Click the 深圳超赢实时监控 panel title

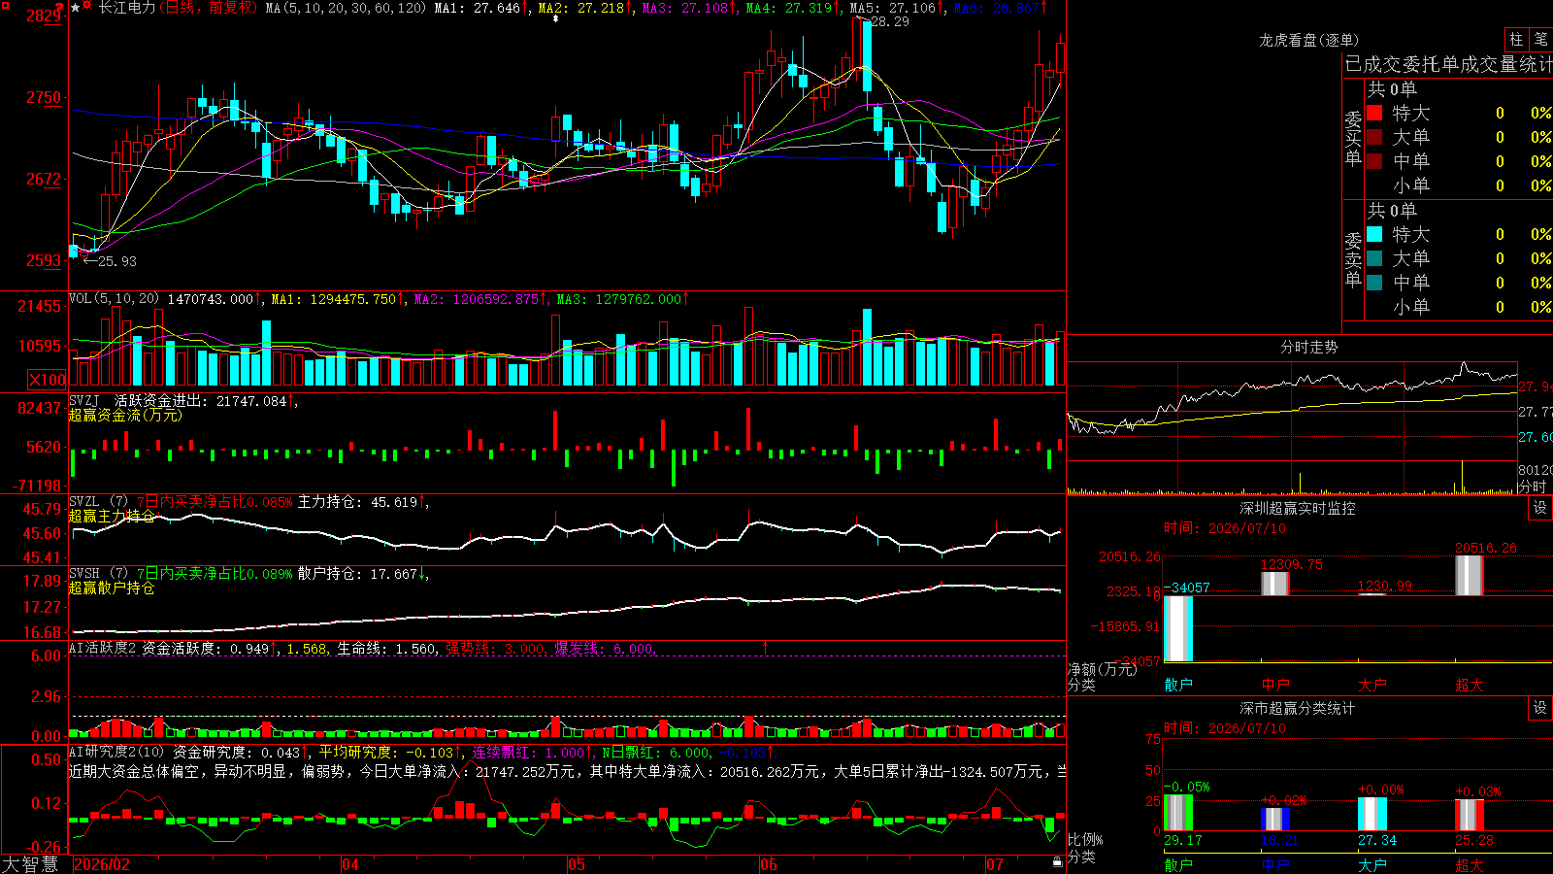pyautogui.click(x=1298, y=508)
